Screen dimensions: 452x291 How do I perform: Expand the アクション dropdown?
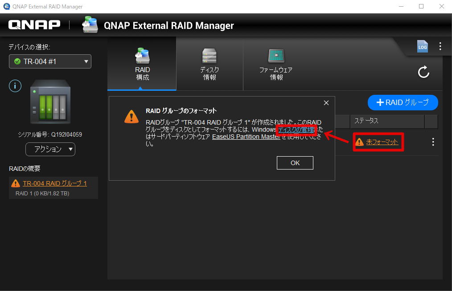(x=50, y=149)
